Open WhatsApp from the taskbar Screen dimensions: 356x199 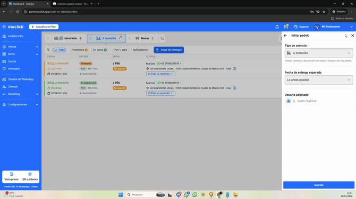(x=195, y=195)
